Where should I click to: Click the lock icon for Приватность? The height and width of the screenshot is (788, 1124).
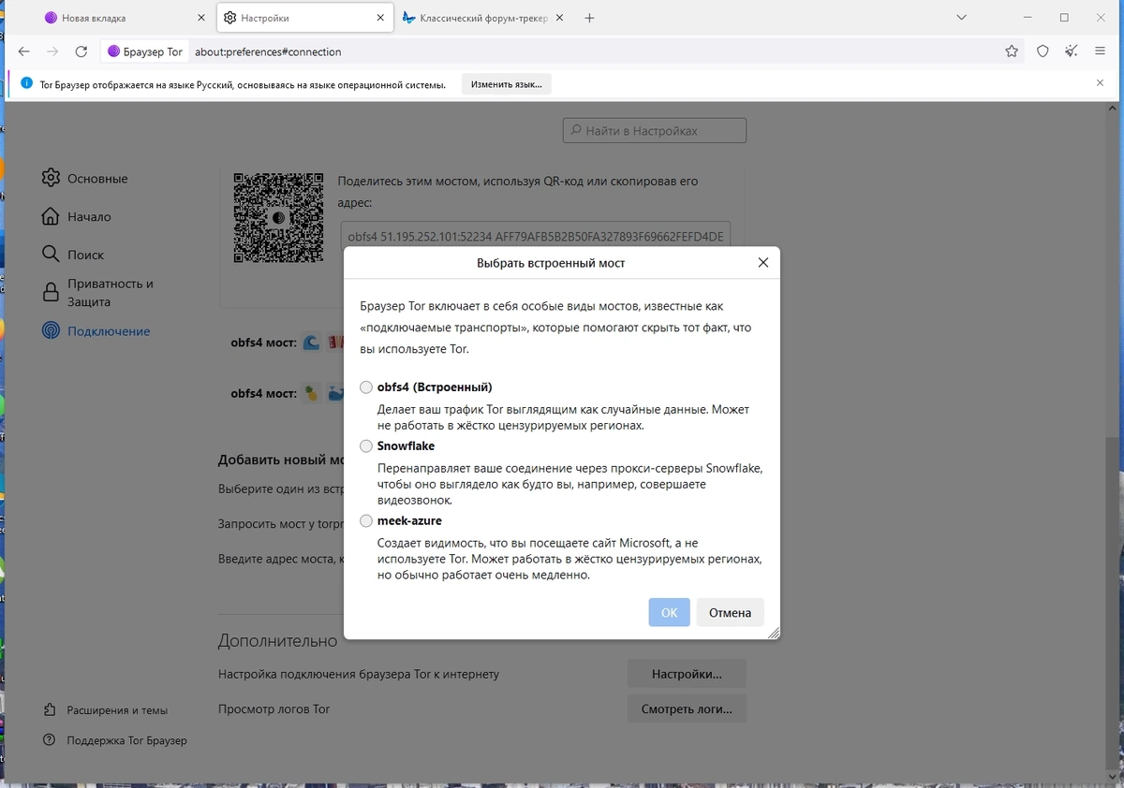(51, 293)
